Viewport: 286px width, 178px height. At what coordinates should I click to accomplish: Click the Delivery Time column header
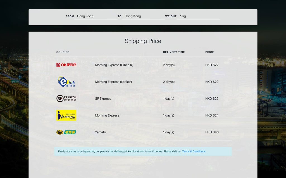pos(174,52)
